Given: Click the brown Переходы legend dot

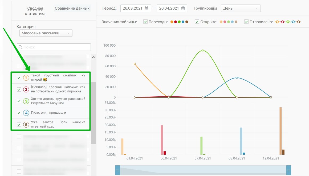Looking at the screenshot, I should 187,22.
